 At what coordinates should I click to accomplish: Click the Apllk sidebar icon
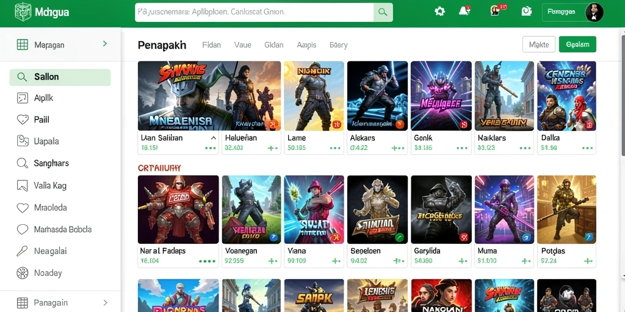[x=23, y=98]
